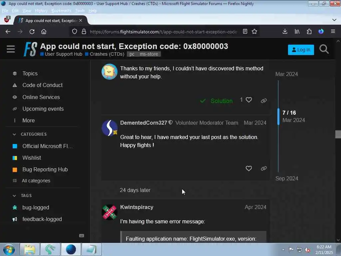Open the User Support Hub category link
Screen dimensions: 341x256
(x=61, y=54)
